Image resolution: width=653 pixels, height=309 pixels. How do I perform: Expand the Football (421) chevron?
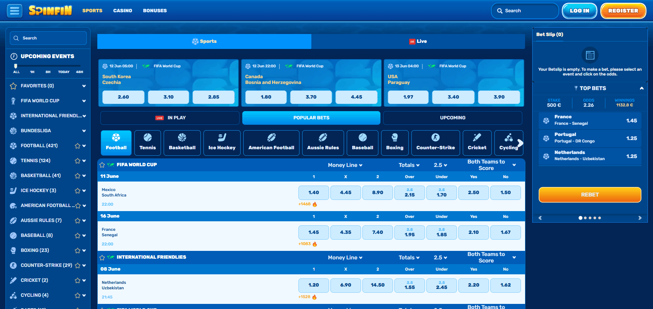click(x=84, y=146)
